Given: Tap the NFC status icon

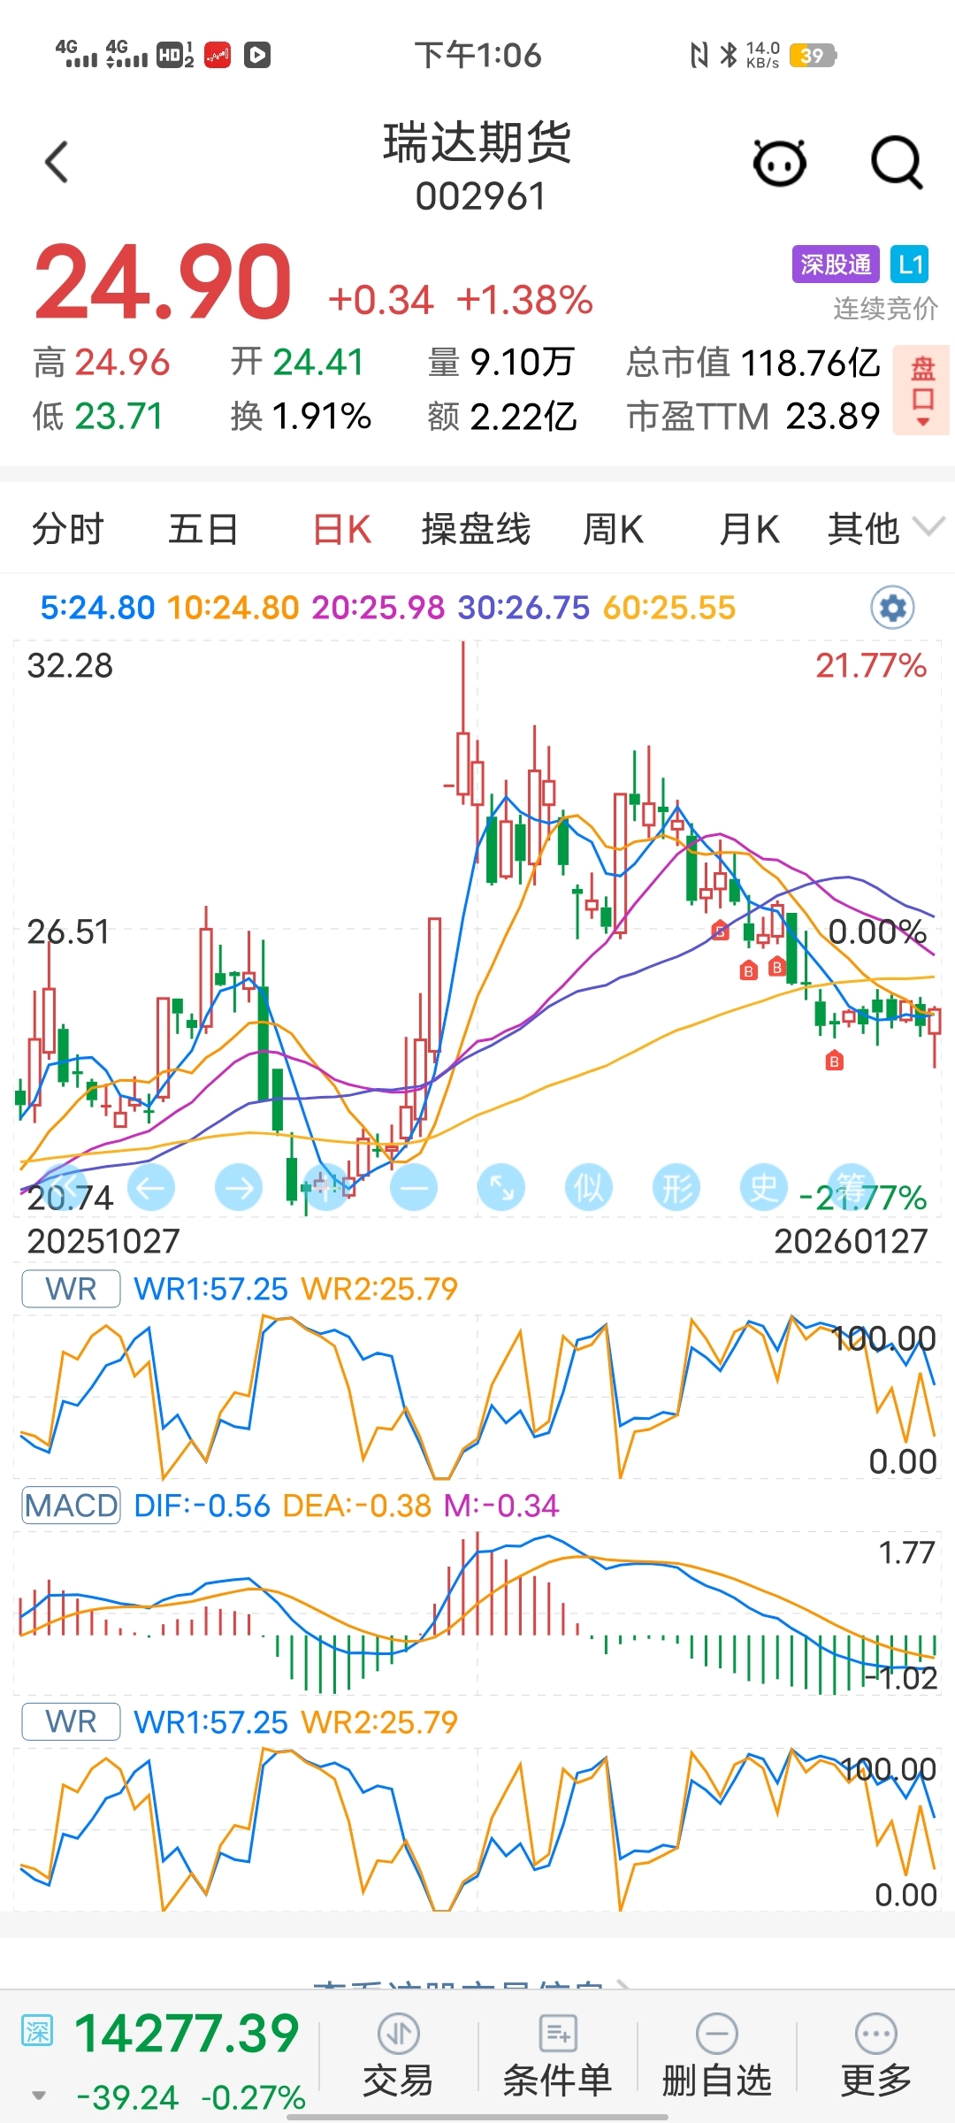Looking at the screenshot, I should (699, 55).
